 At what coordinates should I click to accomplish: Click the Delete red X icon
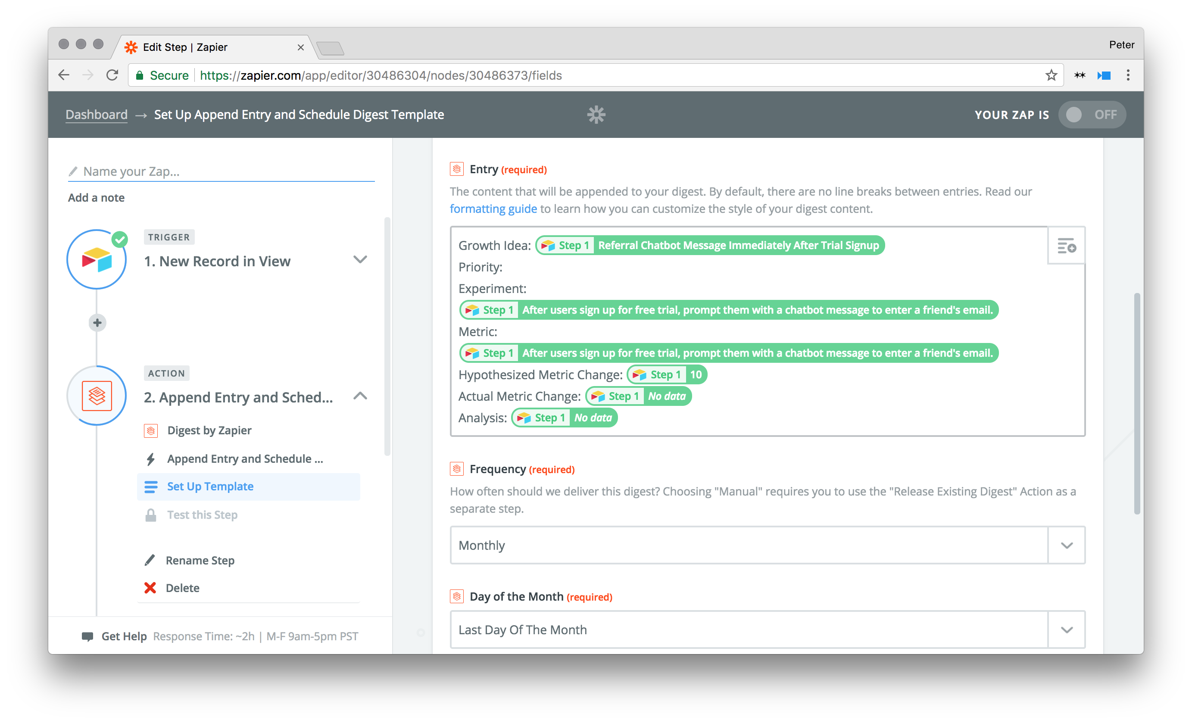pos(150,588)
